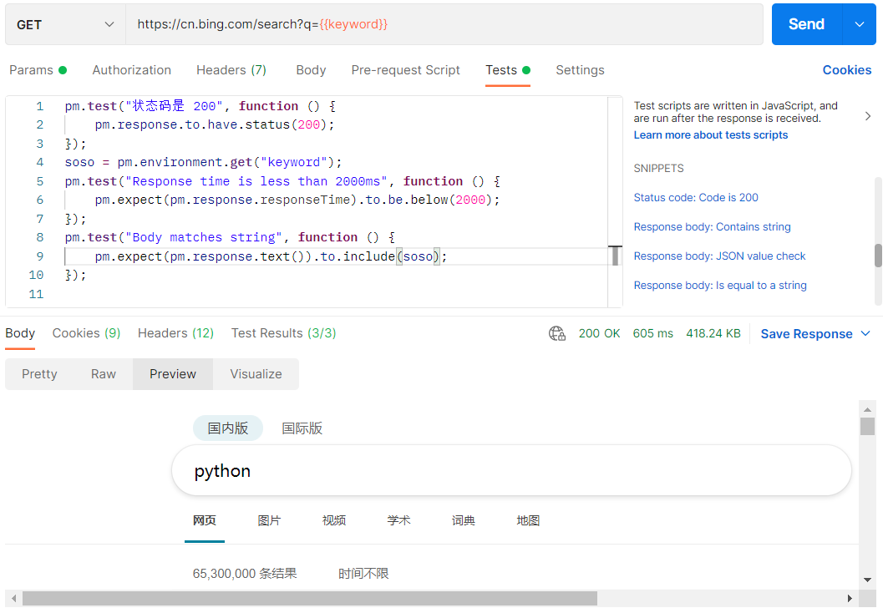Switch to the Params tab
883x608 pixels.
[x=38, y=70]
